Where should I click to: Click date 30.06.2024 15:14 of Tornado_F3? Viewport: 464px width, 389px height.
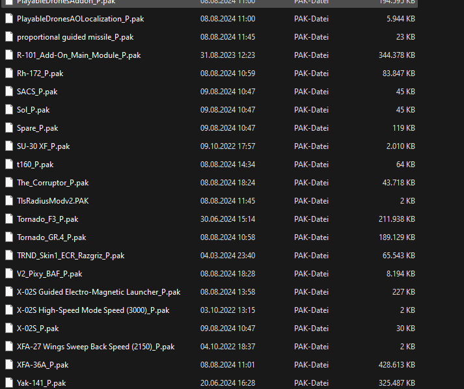[228, 219]
